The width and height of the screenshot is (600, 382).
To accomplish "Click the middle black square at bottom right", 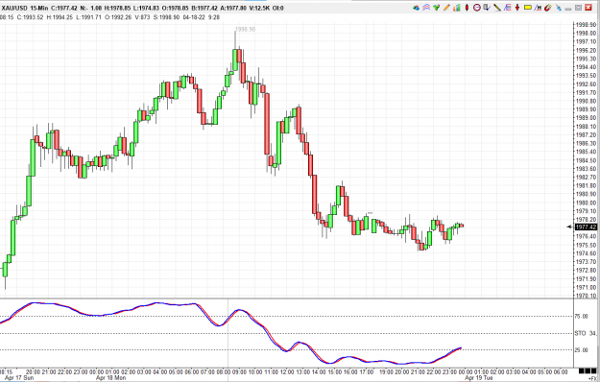I will [x=587, y=370].
